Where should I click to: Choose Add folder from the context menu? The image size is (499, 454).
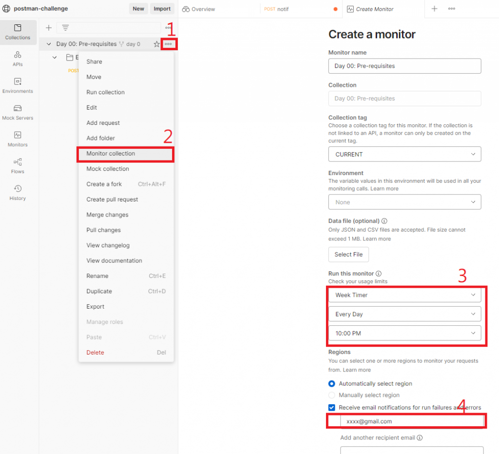126,138
